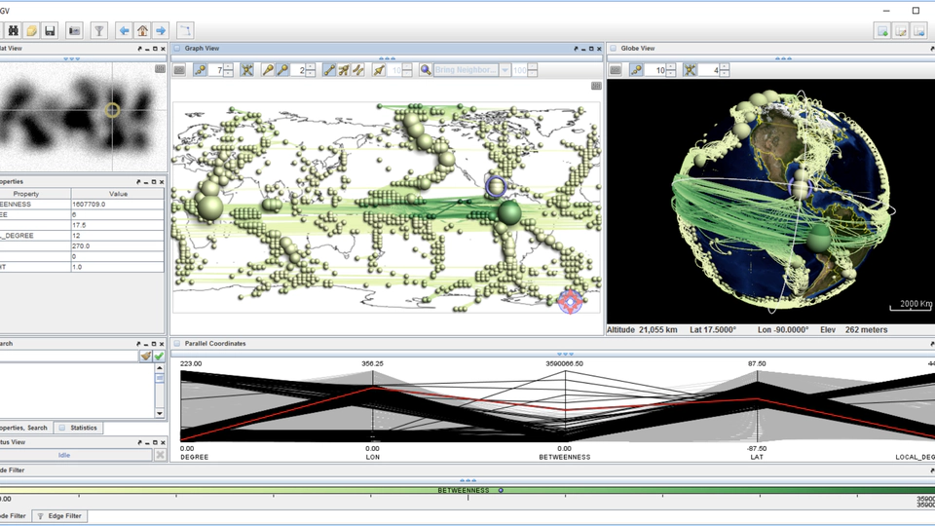
Task: Click the edit layout icon with pencil
Action: [x=901, y=30]
